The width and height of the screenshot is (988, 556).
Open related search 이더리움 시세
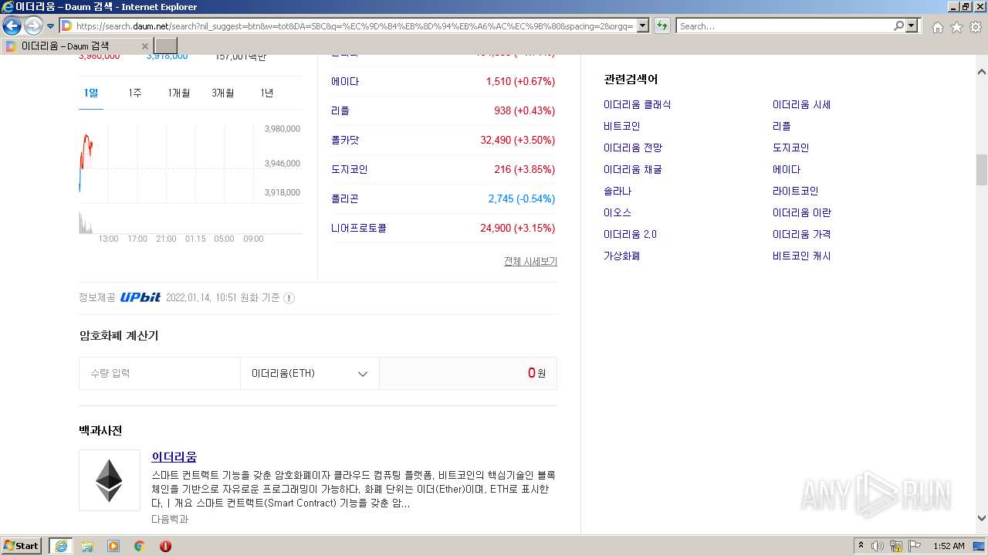click(802, 105)
